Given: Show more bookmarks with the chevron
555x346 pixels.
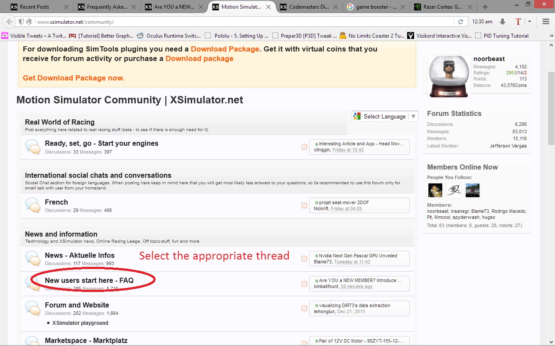Looking at the screenshot, I should (x=552, y=36).
